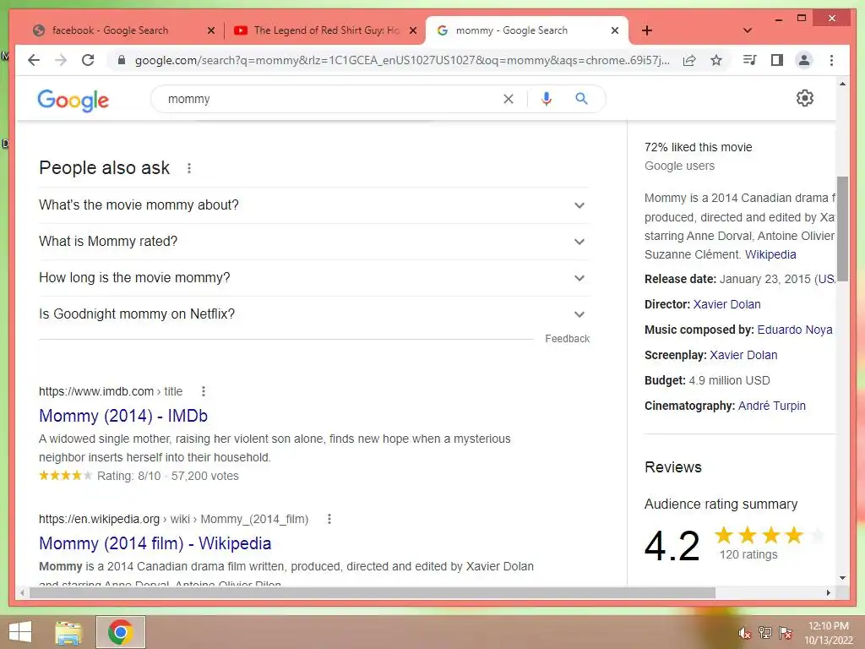This screenshot has height=649, width=865.
Task: Open Eduardo Noya composer link
Action: 794,330
